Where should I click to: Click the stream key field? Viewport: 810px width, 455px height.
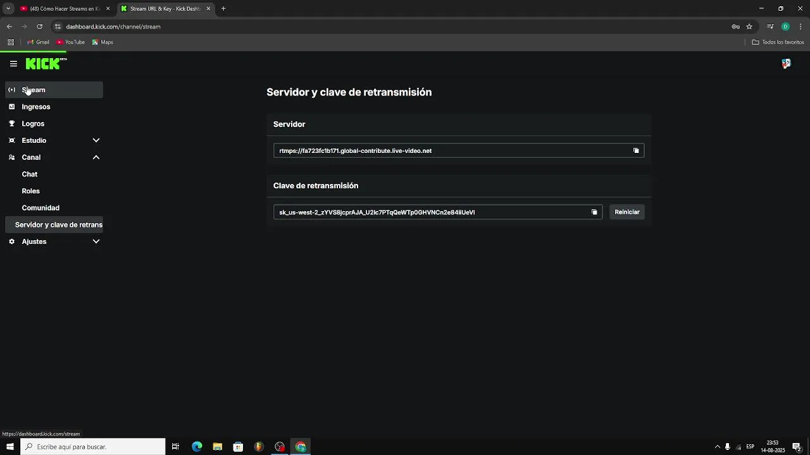tap(438, 212)
